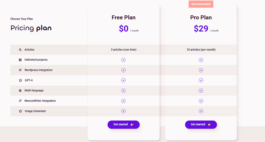The height and width of the screenshot is (142, 265).
Task: Click Free Plan Unlimited projects checkmark
Action: click(x=123, y=60)
